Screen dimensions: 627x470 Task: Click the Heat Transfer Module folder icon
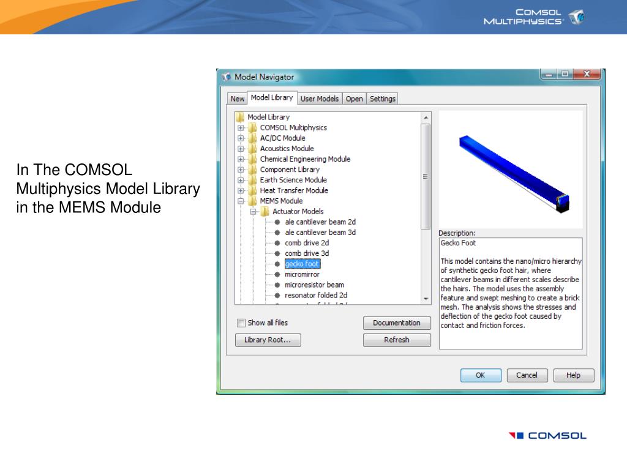(x=252, y=191)
